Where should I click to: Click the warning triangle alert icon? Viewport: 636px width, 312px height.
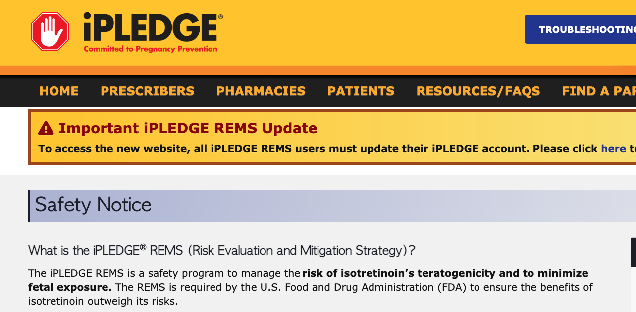pos(46,129)
